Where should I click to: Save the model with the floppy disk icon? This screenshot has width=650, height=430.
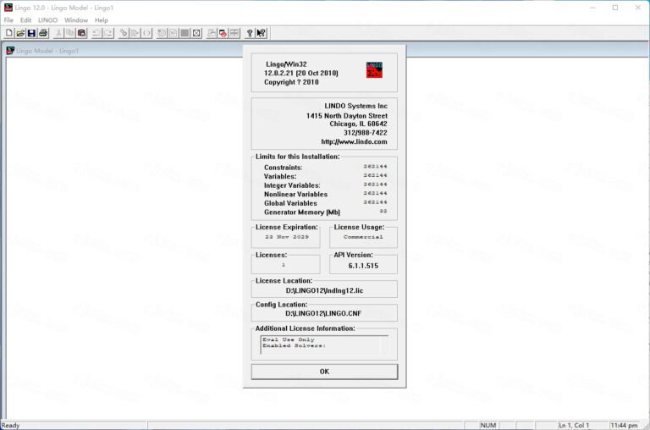pos(31,33)
